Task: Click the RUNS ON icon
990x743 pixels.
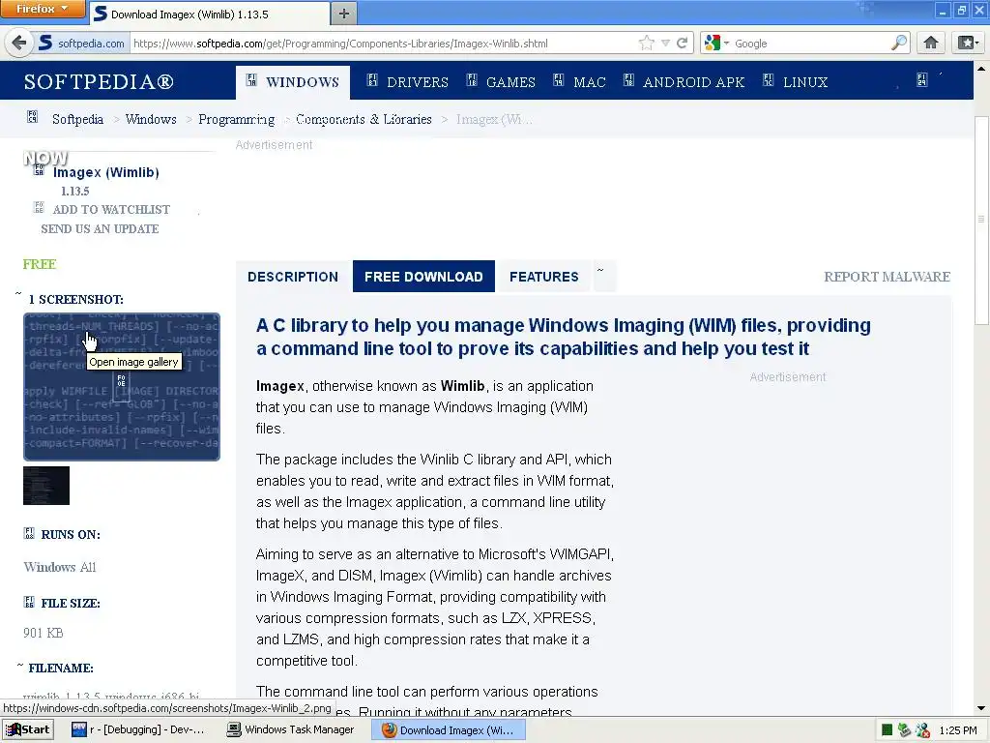Action: [29, 533]
